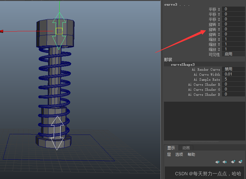Viewport: 246px width, 179px height.
Task: Click the 平移 Z value field
Action: tap(233, 19)
